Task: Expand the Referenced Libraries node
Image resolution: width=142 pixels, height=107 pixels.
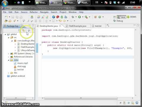Action: 9,57
